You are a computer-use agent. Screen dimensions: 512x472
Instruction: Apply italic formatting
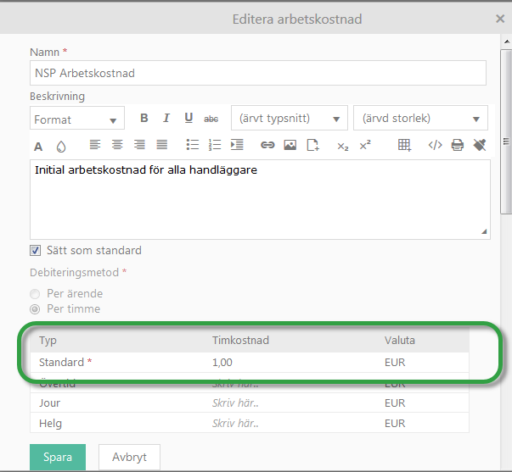tap(166, 119)
